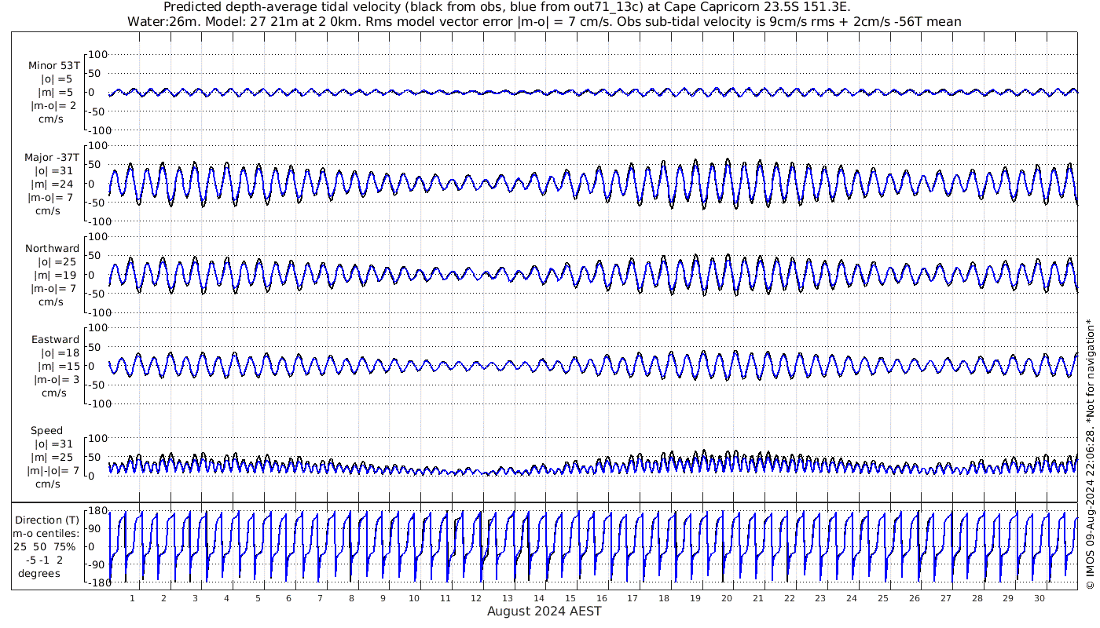Click the day "23" x-axis tick label

click(x=820, y=598)
